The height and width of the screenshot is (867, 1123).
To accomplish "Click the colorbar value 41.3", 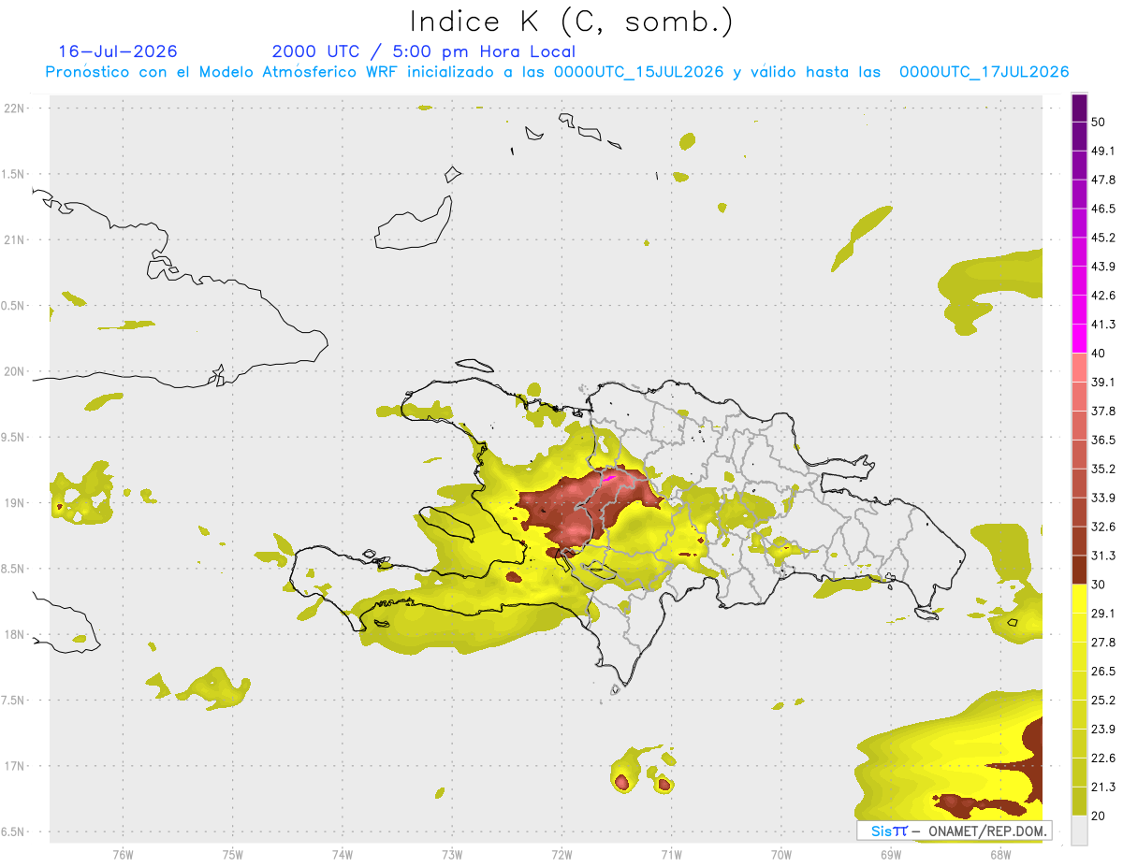I will (x=1103, y=325).
